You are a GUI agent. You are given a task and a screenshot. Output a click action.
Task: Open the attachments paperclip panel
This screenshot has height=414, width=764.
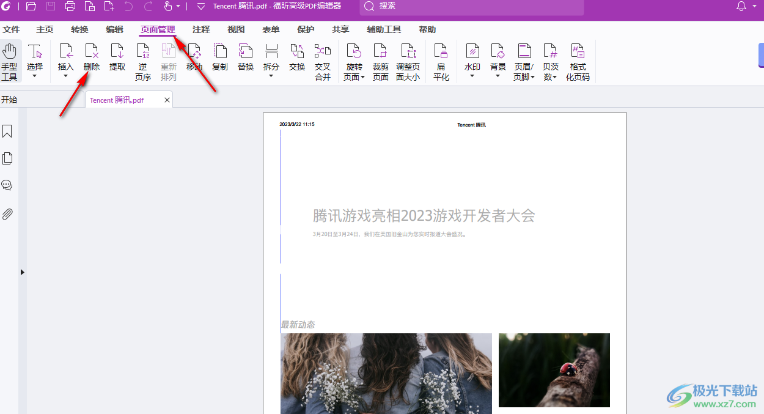[7, 214]
